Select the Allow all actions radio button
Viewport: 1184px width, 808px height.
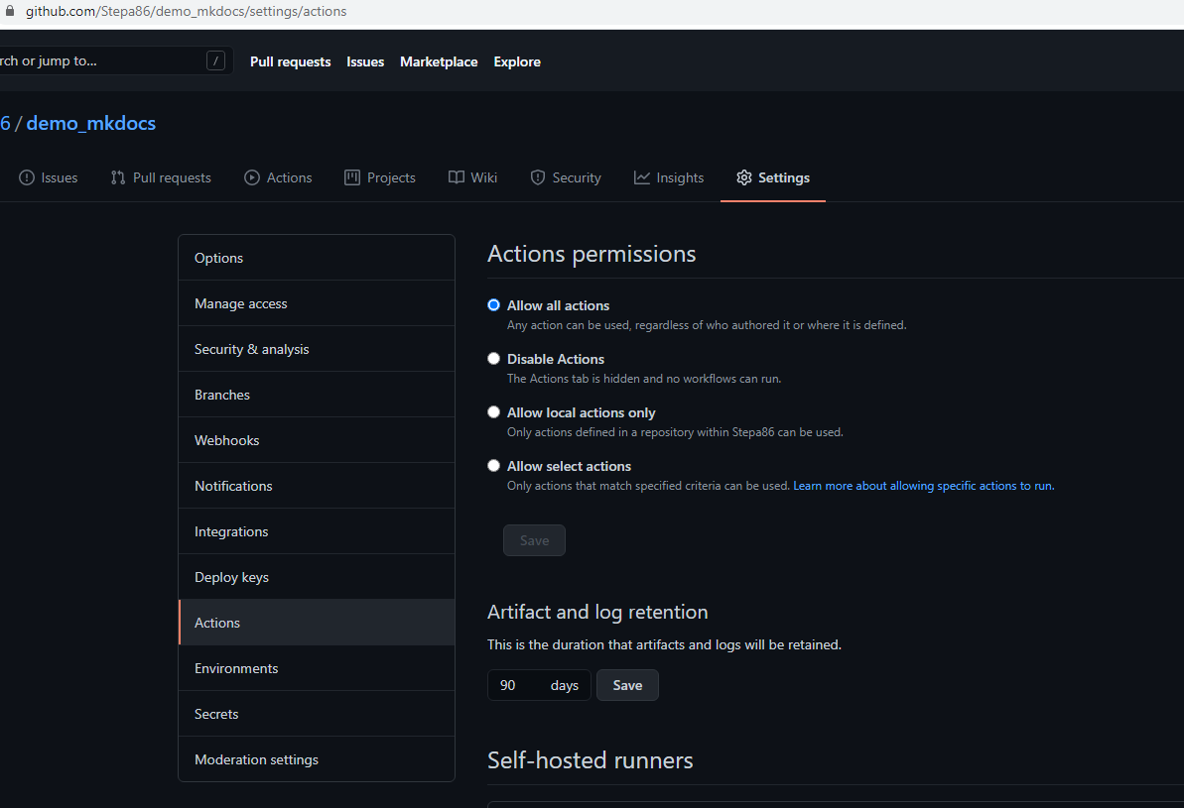[x=493, y=305]
